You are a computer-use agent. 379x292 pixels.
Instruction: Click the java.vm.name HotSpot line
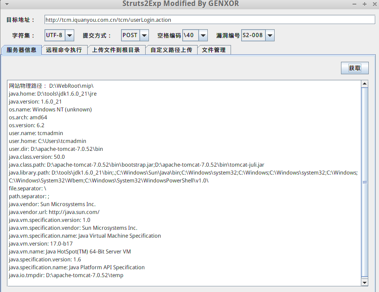click(x=70, y=252)
